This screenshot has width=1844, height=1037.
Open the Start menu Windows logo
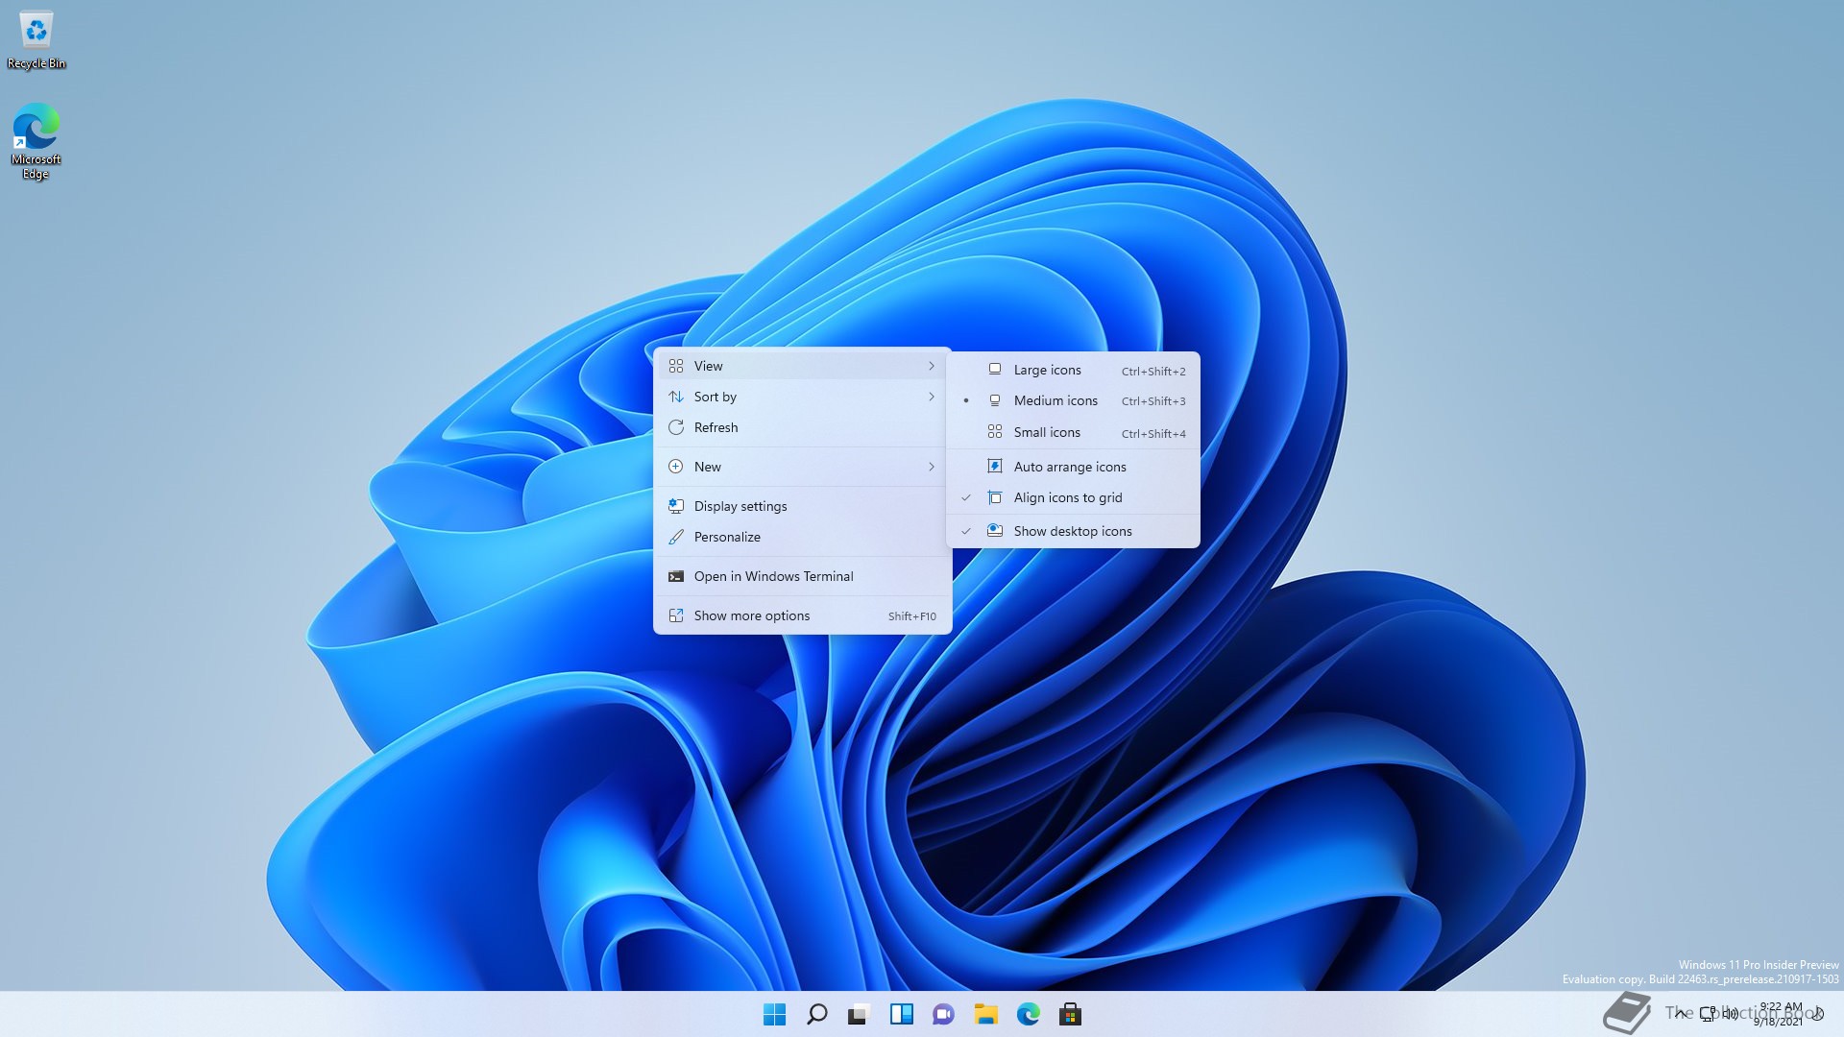pyautogui.click(x=774, y=1014)
